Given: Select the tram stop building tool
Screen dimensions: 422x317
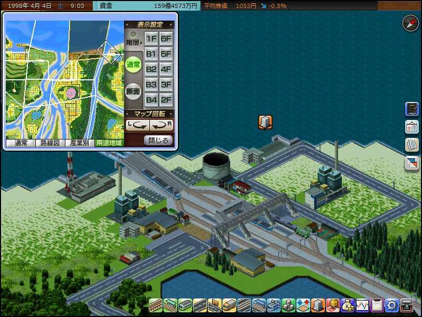Looking at the screenshot, I should [x=259, y=305].
